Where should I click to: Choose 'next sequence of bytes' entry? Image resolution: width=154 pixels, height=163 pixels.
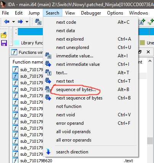coord(91,98)
